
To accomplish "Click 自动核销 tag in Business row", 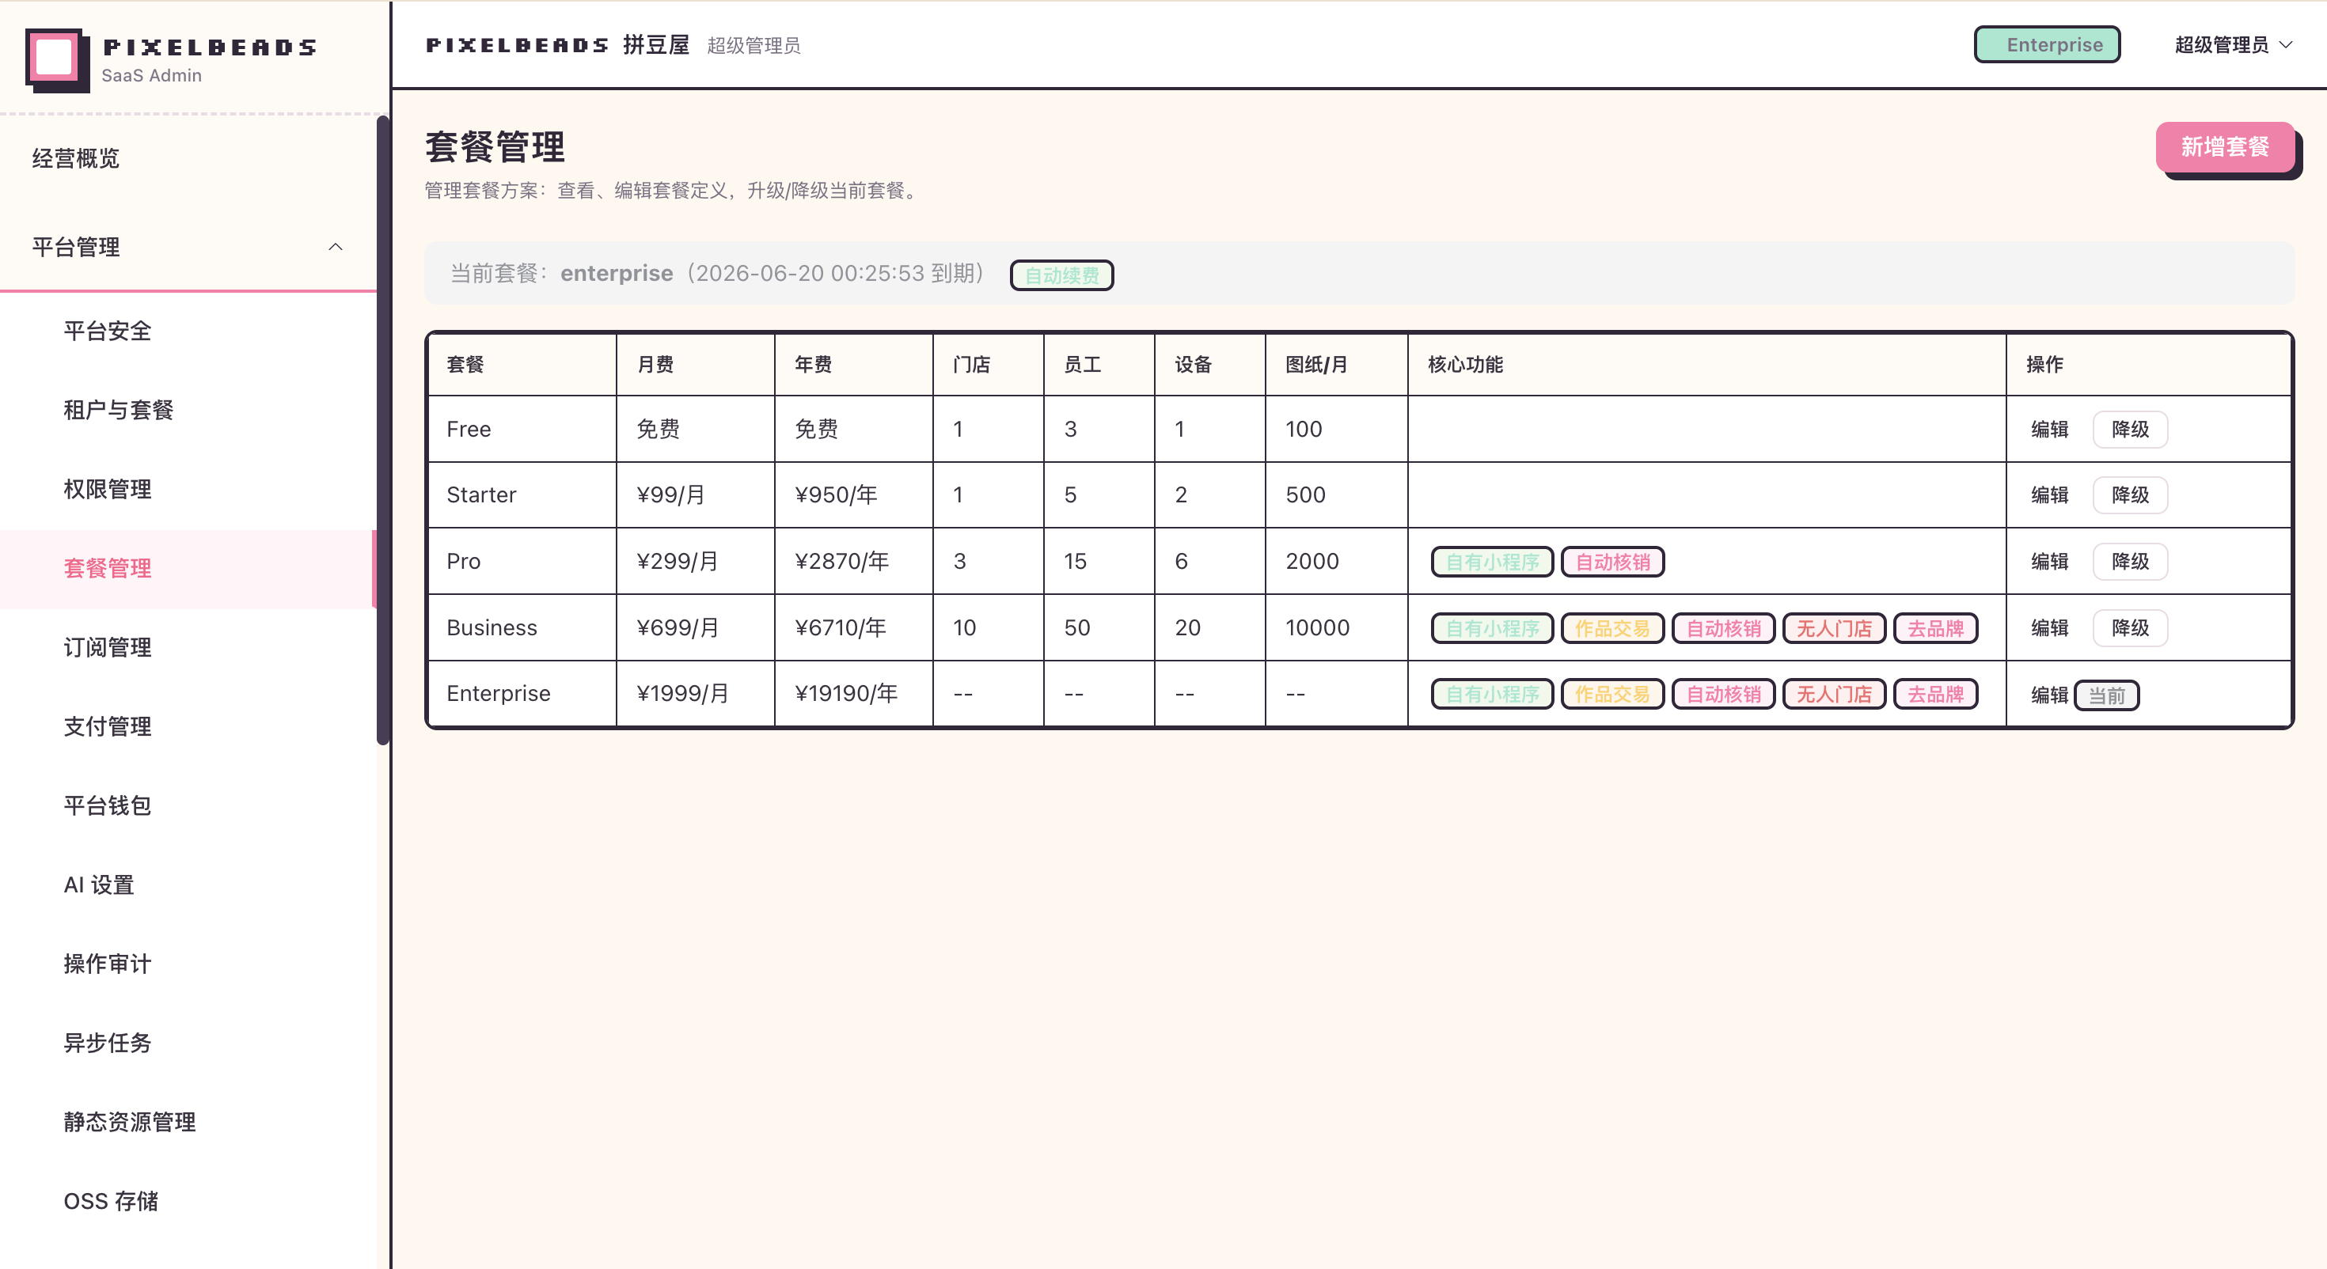I will pyautogui.click(x=1724, y=627).
